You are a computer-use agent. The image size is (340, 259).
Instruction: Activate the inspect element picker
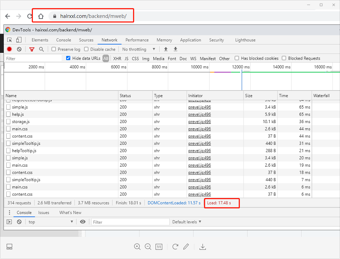pos(10,40)
